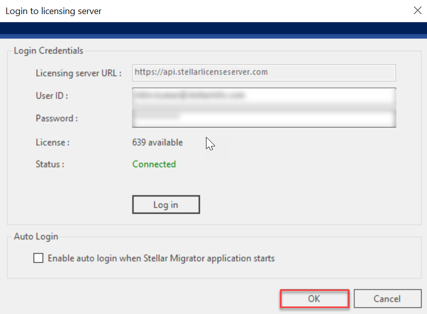Click the green Connected status text

click(x=154, y=164)
